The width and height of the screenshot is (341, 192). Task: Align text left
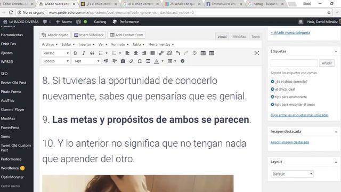click(127, 53)
